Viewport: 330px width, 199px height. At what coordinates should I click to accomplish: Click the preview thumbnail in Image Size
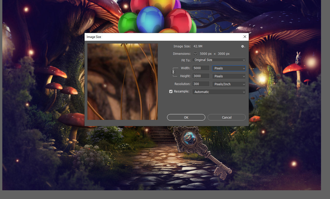click(x=123, y=81)
